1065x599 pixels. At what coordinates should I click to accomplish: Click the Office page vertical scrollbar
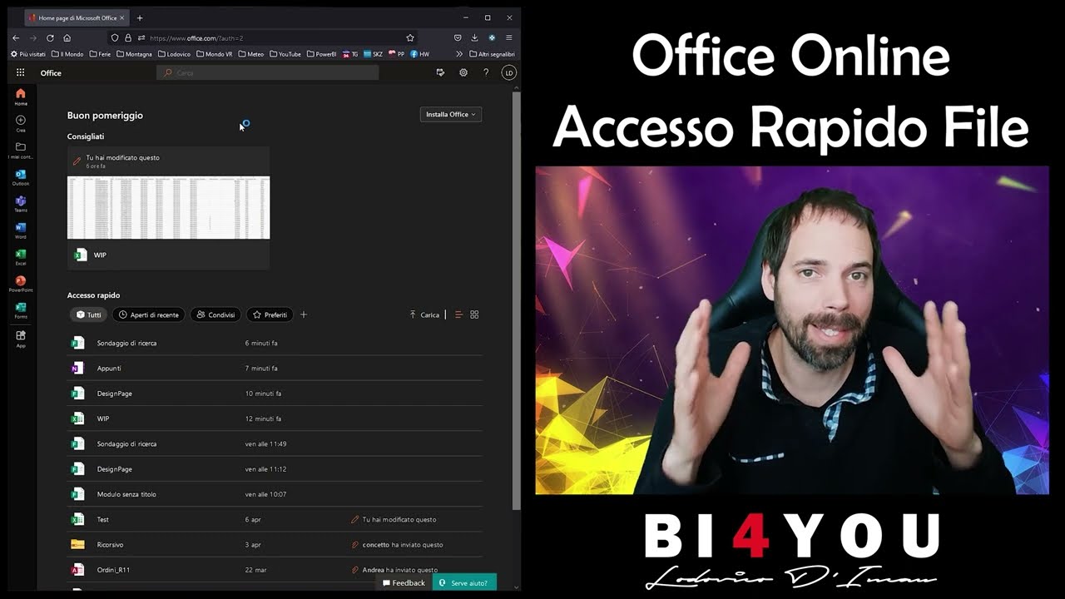pyautogui.click(x=516, y=299)
